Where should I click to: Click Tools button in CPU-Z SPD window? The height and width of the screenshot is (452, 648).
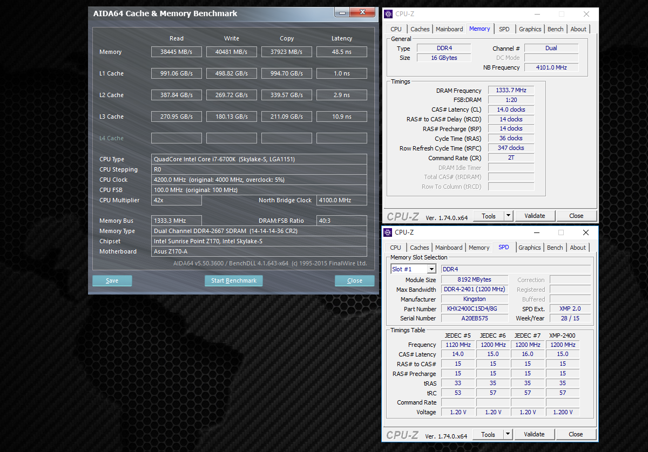(x=488, y=434)
